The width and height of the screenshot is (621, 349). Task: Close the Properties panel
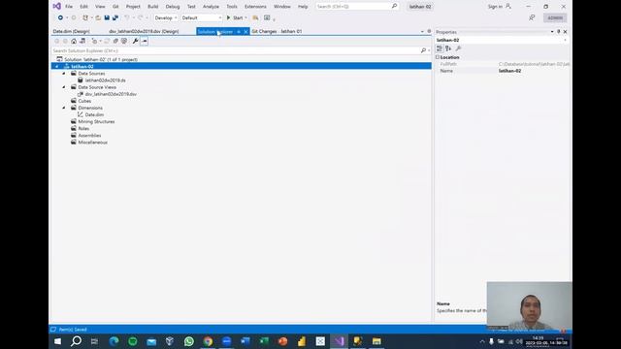(565, 32)
